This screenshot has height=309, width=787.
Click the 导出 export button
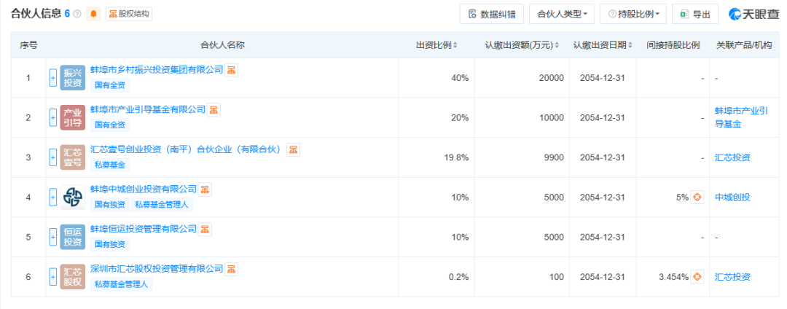pos(695,14)
